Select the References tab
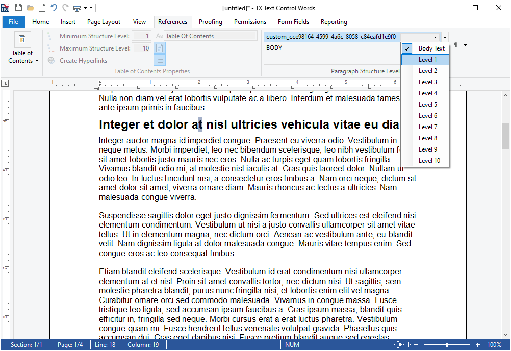Screen dimensions: 511x351 (172, 22)
